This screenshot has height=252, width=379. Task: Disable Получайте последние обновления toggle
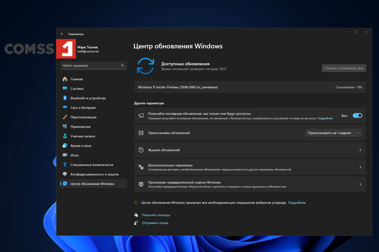tap(357, 115)
